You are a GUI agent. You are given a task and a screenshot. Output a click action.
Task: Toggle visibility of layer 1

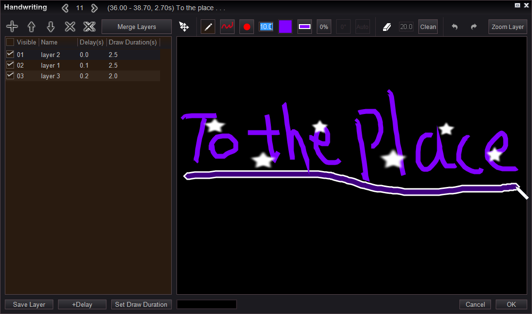point(10,65)
